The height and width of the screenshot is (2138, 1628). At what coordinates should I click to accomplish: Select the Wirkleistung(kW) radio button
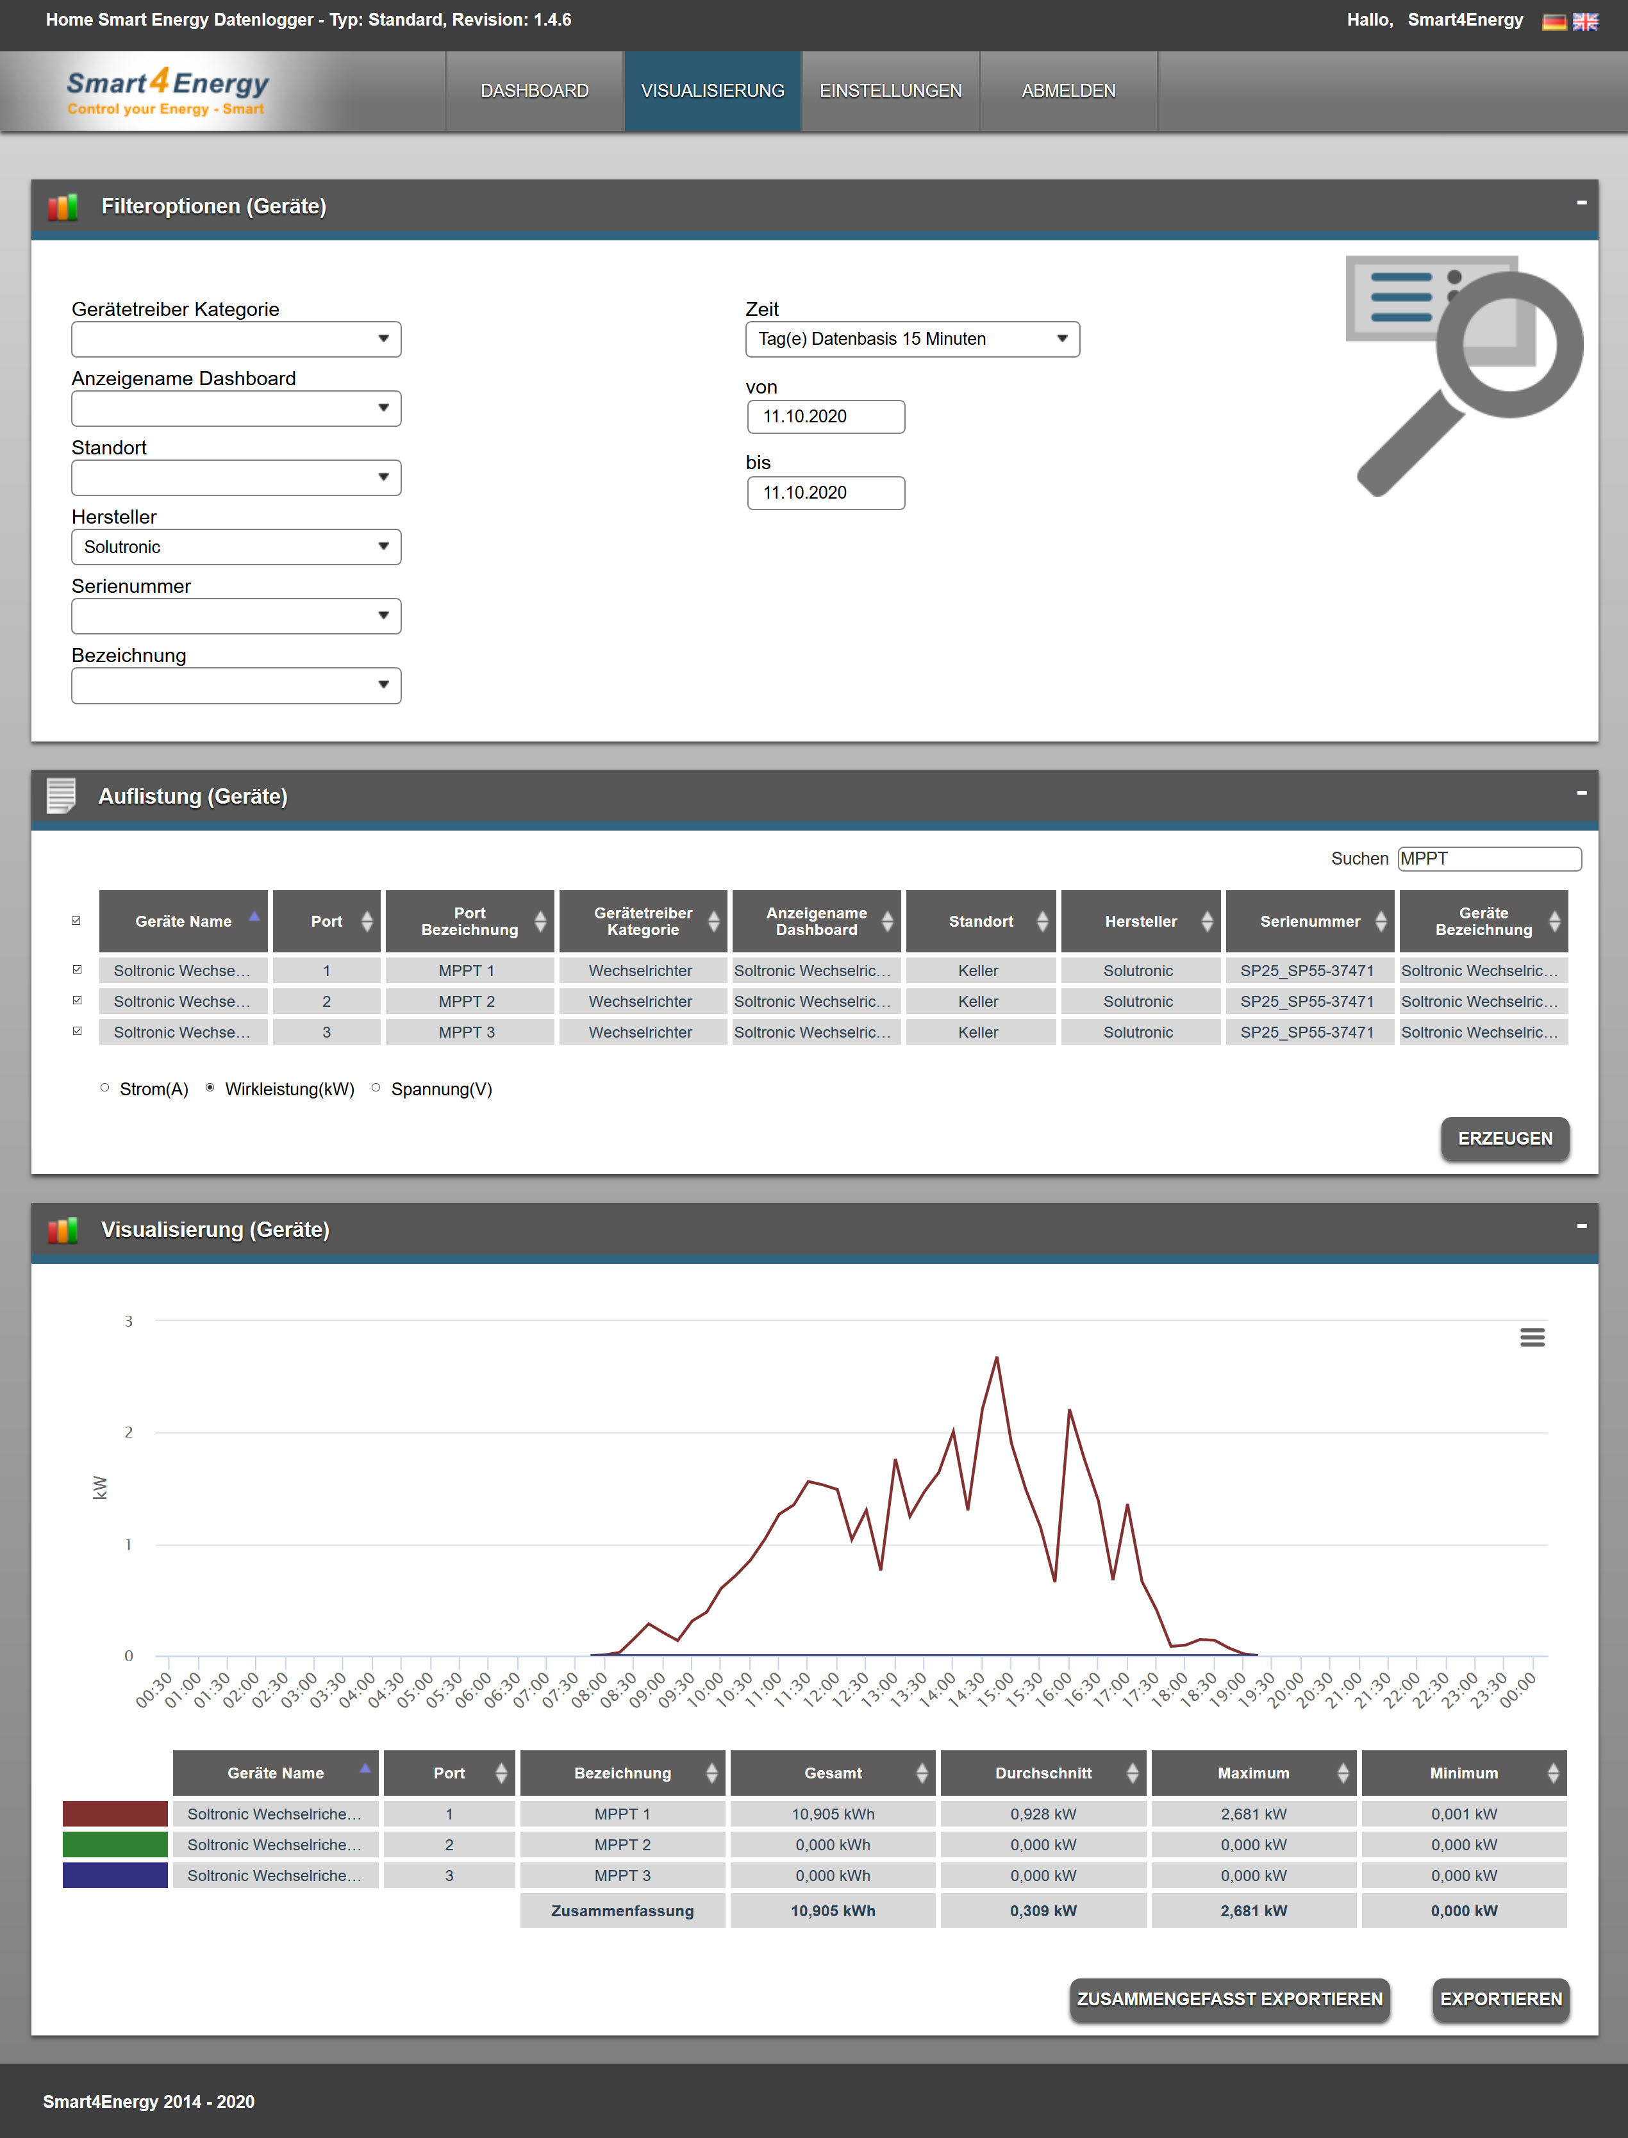pos(210,1088)
